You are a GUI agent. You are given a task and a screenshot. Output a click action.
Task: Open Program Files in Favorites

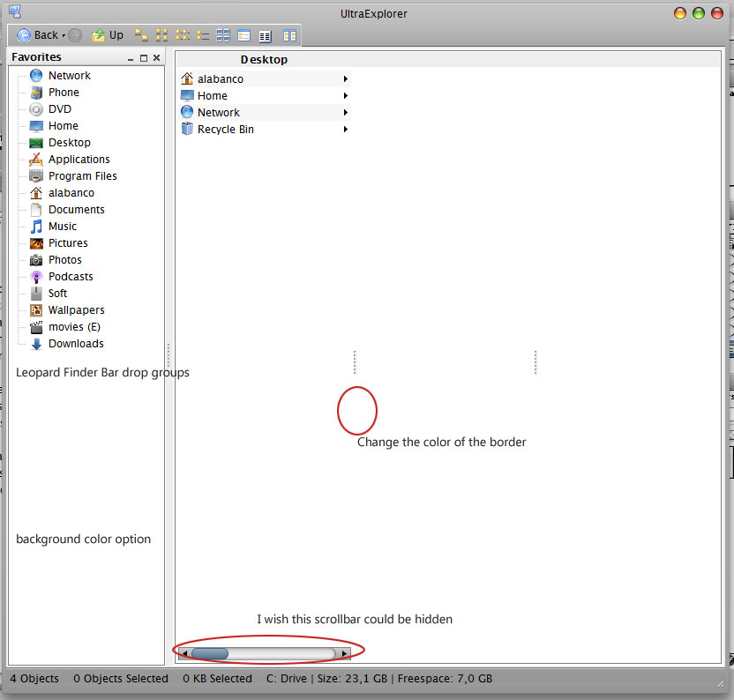click(82, 176)
